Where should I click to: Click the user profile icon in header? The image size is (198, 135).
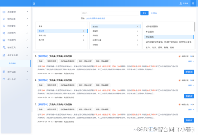coord(181,3)
